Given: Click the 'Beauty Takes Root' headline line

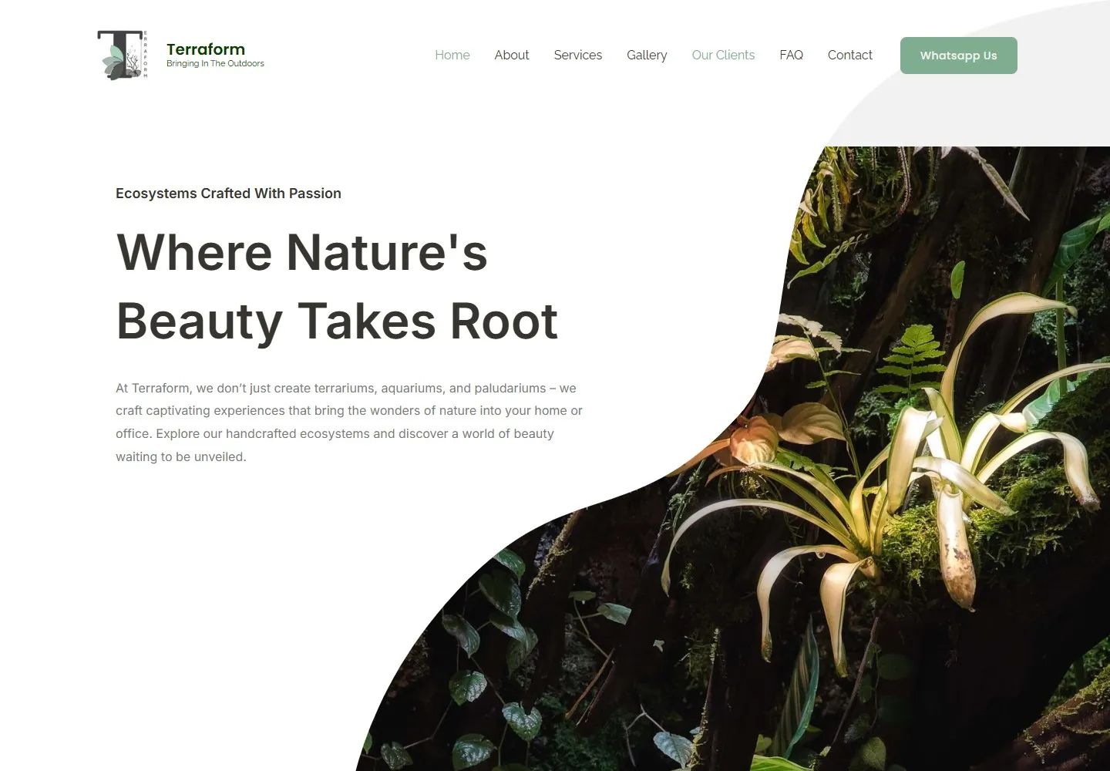Looking at the screenshot, I should click(337, 321).
